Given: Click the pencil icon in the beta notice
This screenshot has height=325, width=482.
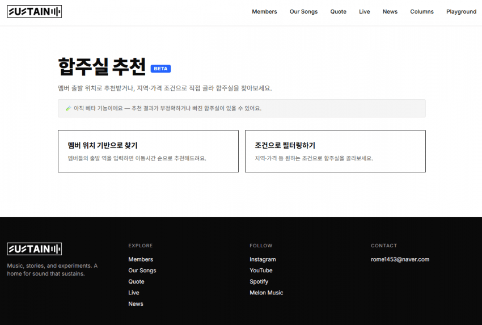Looking at the screenshot, I should [68, 108].
